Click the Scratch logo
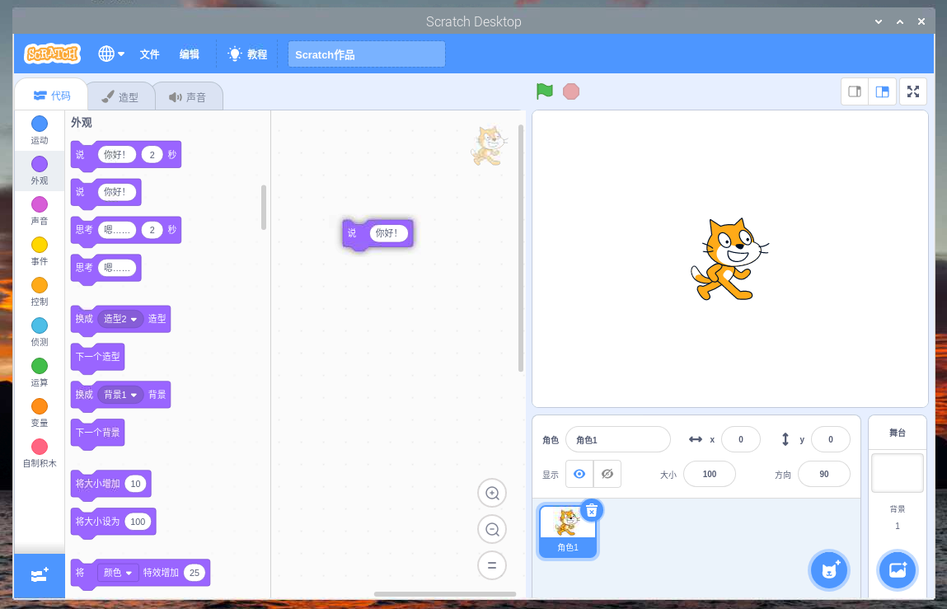 point(52,54)
